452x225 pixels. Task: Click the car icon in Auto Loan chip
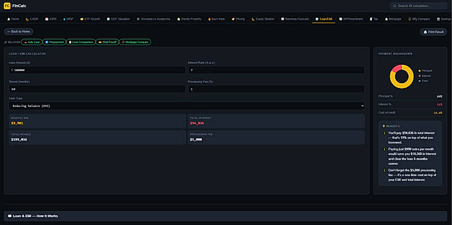tap(25, 42)
